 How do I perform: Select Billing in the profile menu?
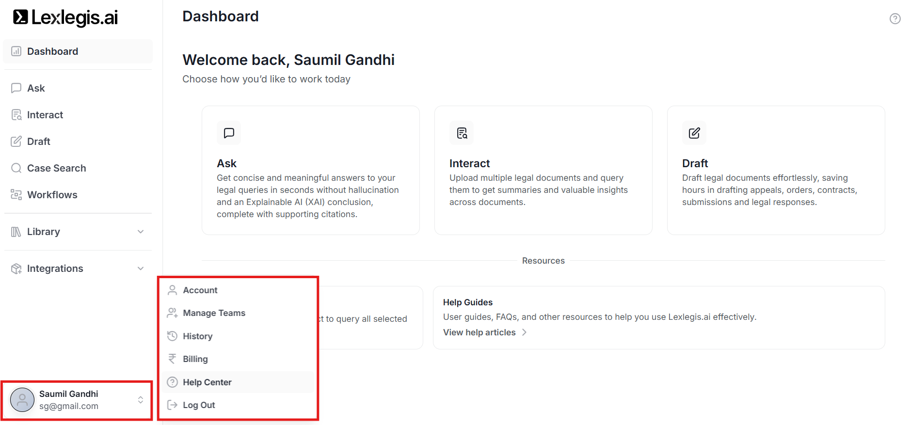195,359
